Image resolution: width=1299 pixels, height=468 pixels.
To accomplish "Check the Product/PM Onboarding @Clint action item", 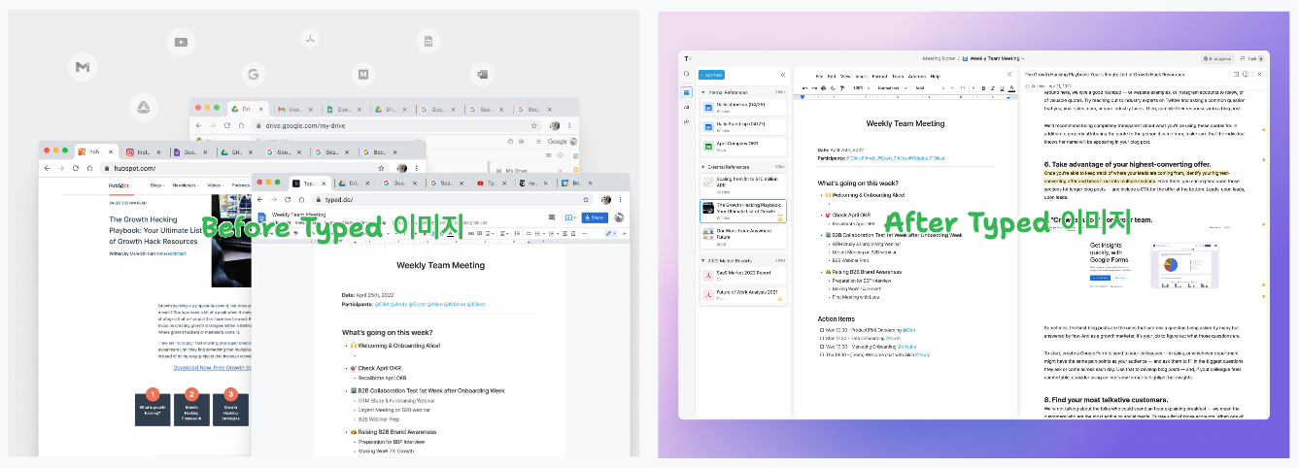I will (820, 329).
